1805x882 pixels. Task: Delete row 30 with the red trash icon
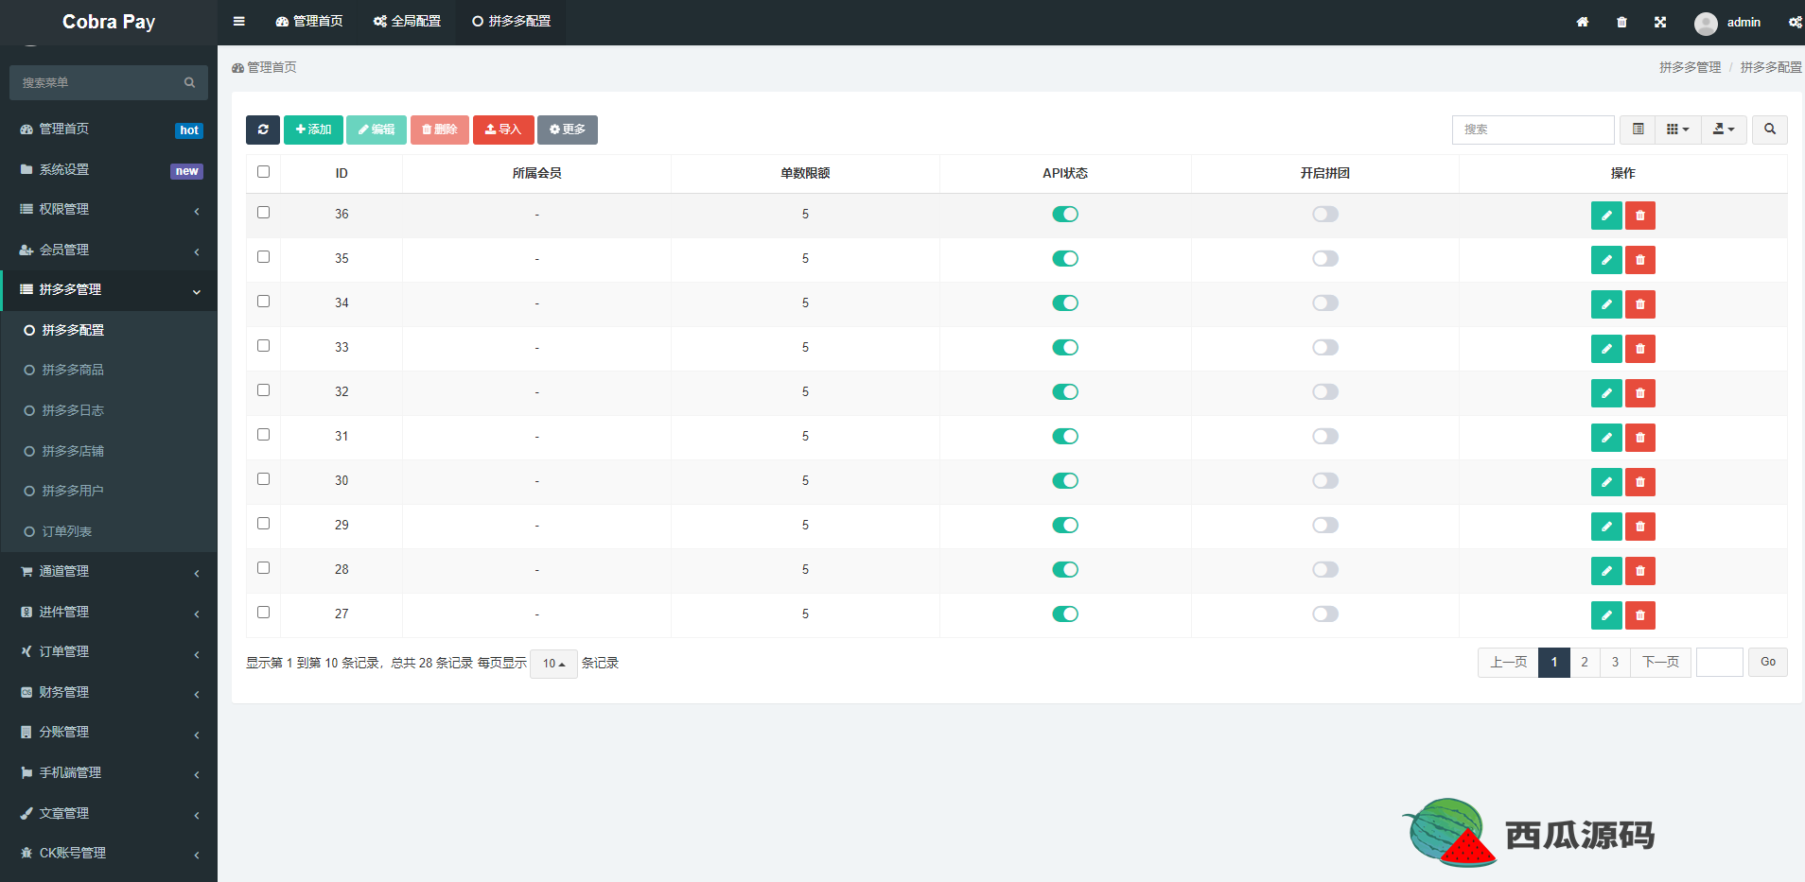(x=1640, y=482)
